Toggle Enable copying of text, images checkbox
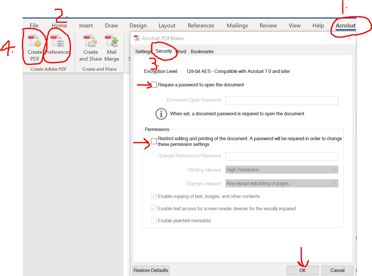 (x=154, y=196)
